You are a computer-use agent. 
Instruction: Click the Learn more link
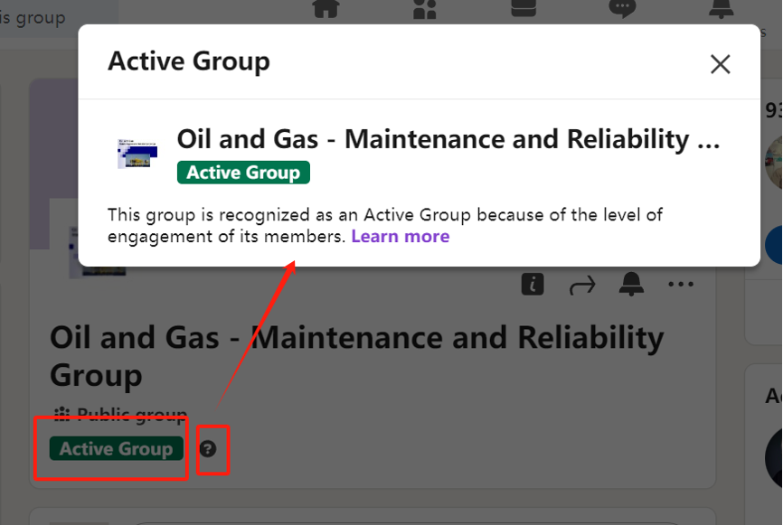[400, 236]
